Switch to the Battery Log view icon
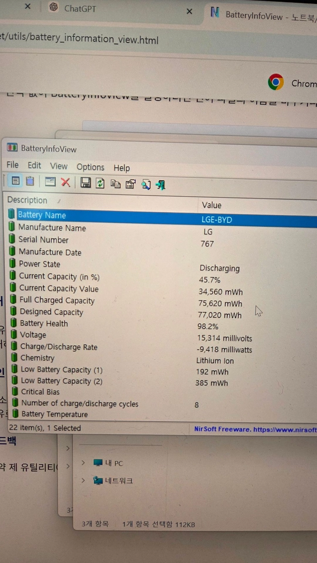The width and height of the screenshot is (317, 563). click(30, 181)
